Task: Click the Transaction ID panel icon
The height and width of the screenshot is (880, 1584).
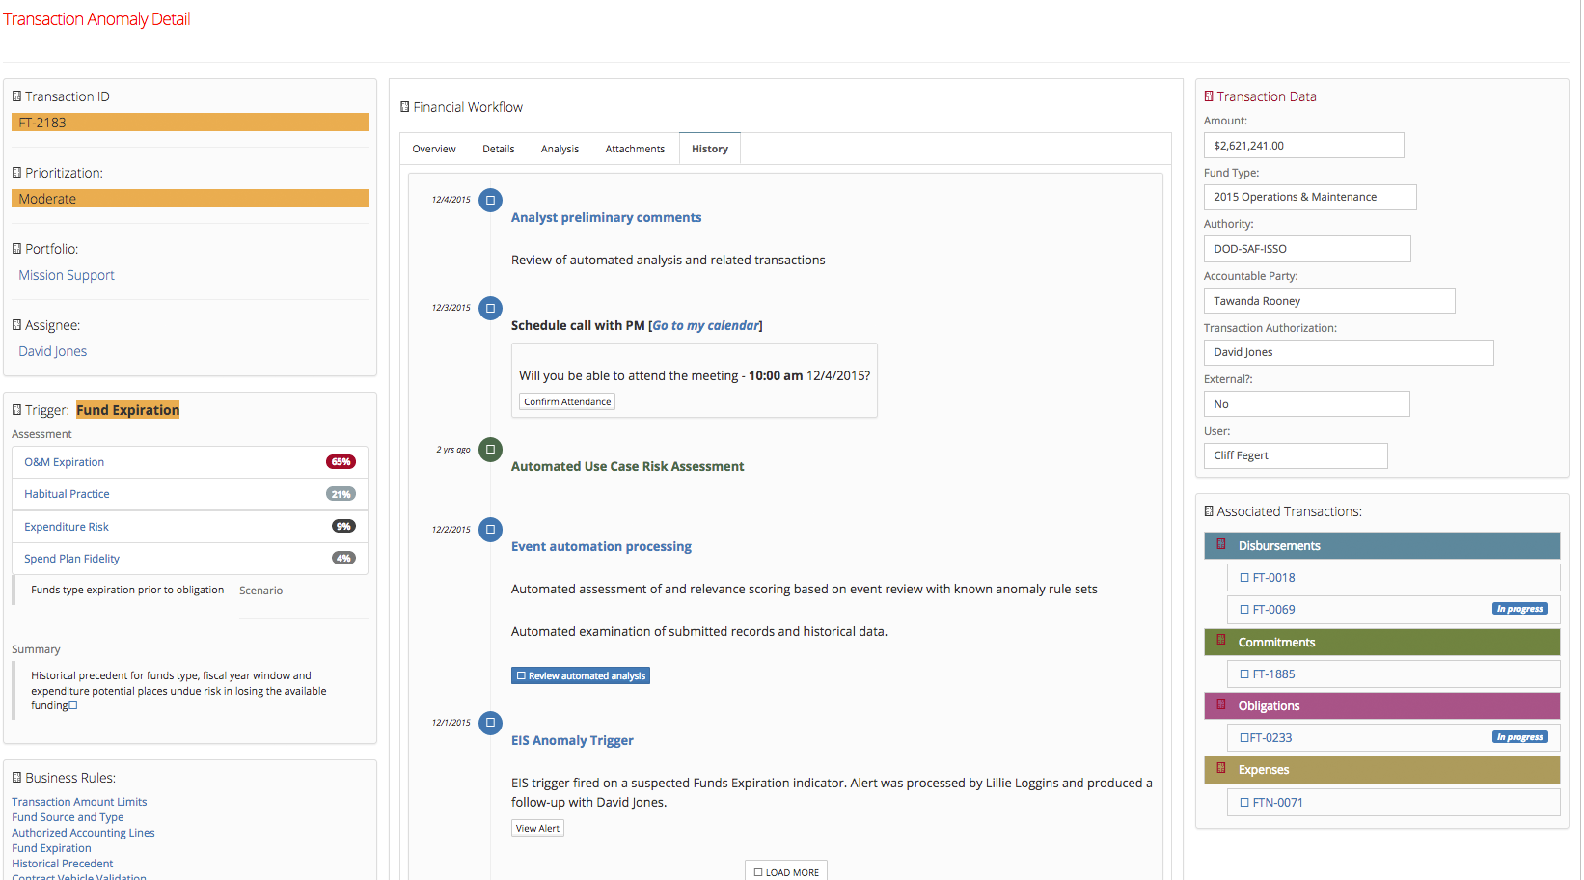Action: (16, 96)
